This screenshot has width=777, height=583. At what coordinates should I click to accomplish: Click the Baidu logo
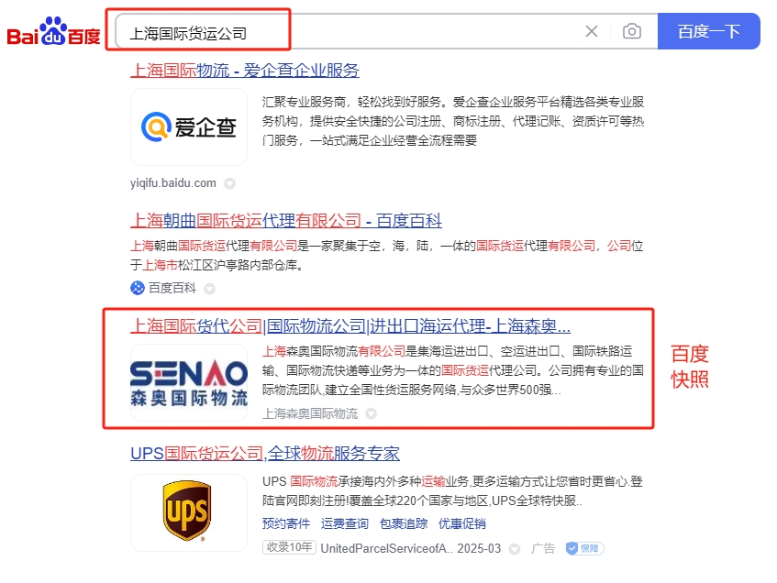click(x=53, y=32)
